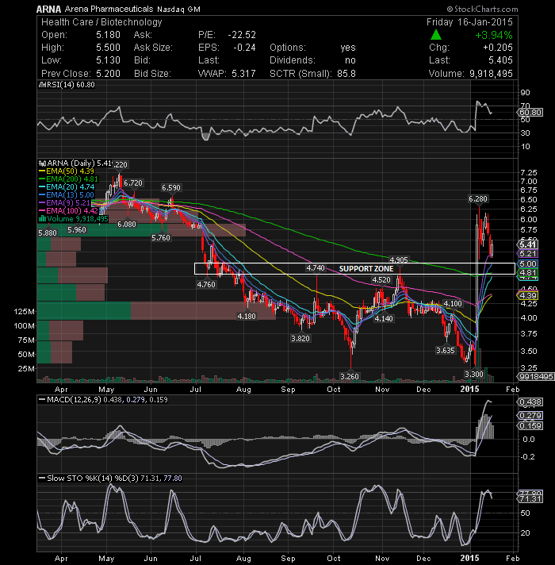Click the 0.438 MACD value tag
The image size is (555, 565).
point(530,402)
